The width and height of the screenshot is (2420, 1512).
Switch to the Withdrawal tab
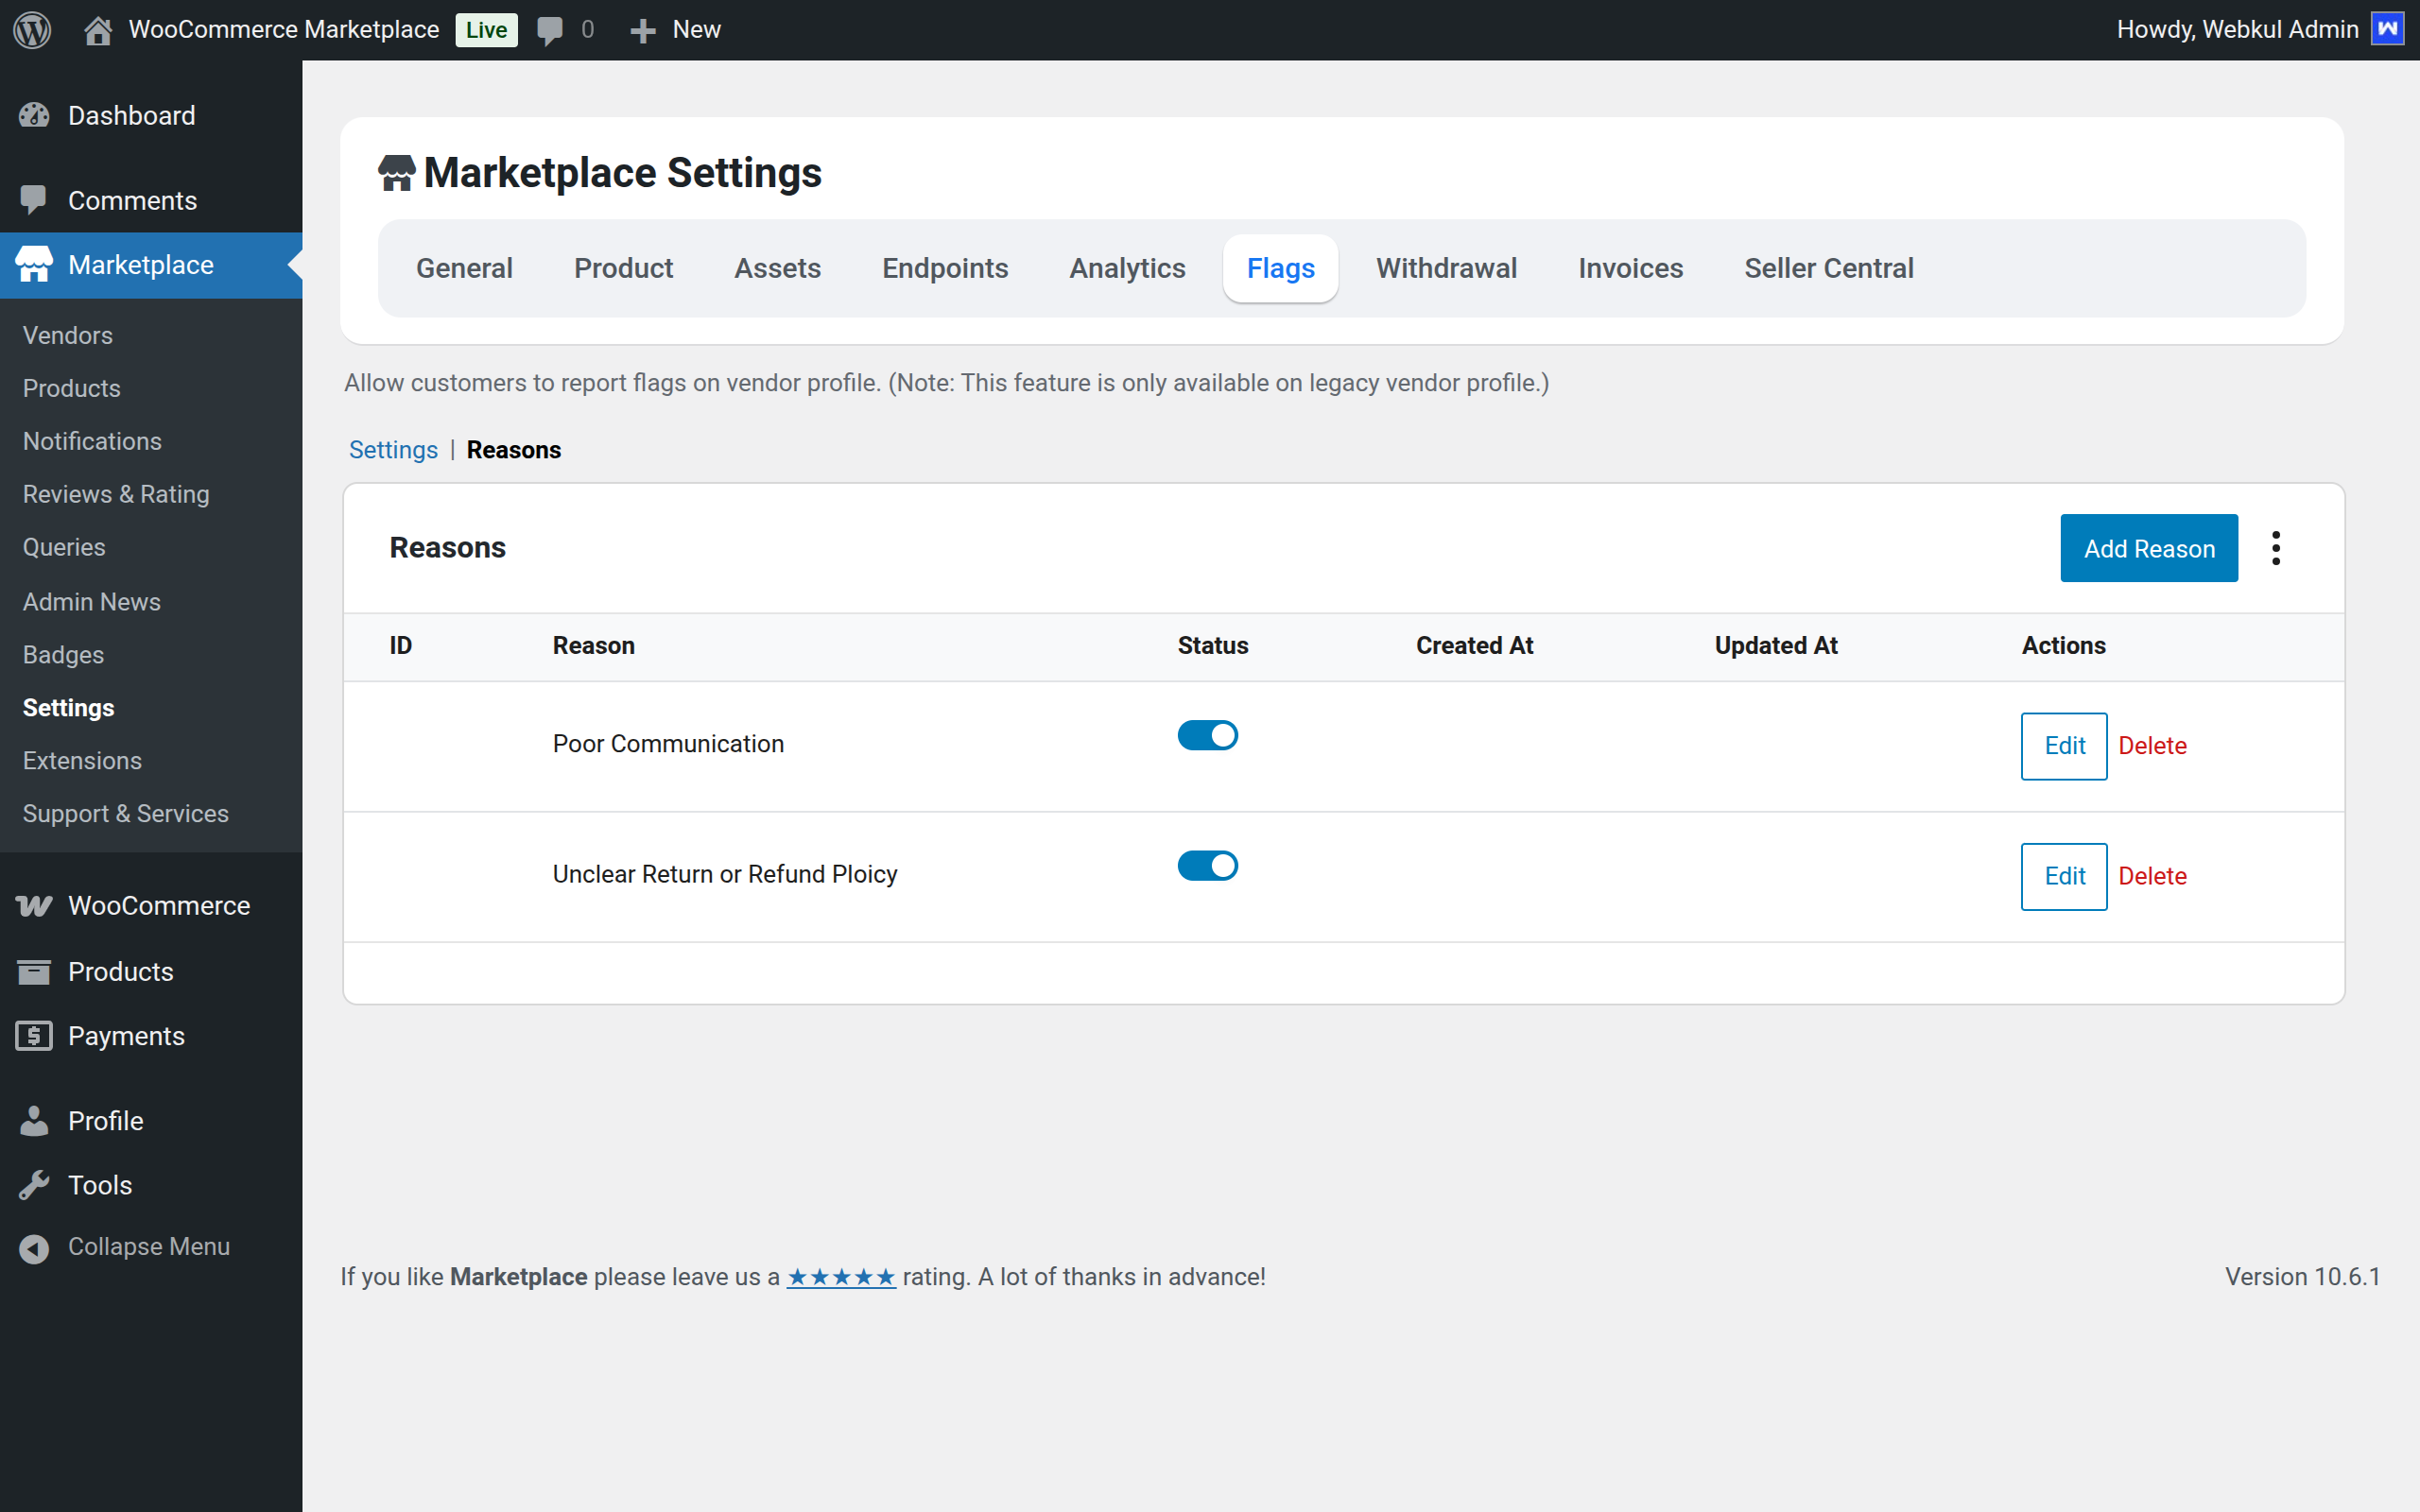[x=1446, y=268]
